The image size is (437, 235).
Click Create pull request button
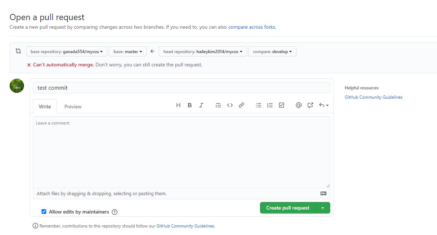point(288,208)
